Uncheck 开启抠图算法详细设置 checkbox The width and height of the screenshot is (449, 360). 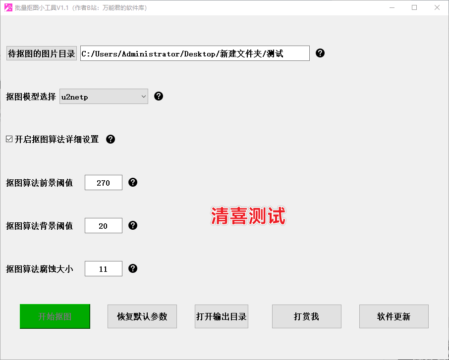(x=9, y=139)
